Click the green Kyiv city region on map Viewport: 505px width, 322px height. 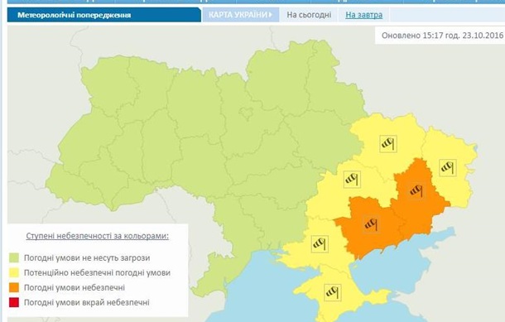(247, 113)
